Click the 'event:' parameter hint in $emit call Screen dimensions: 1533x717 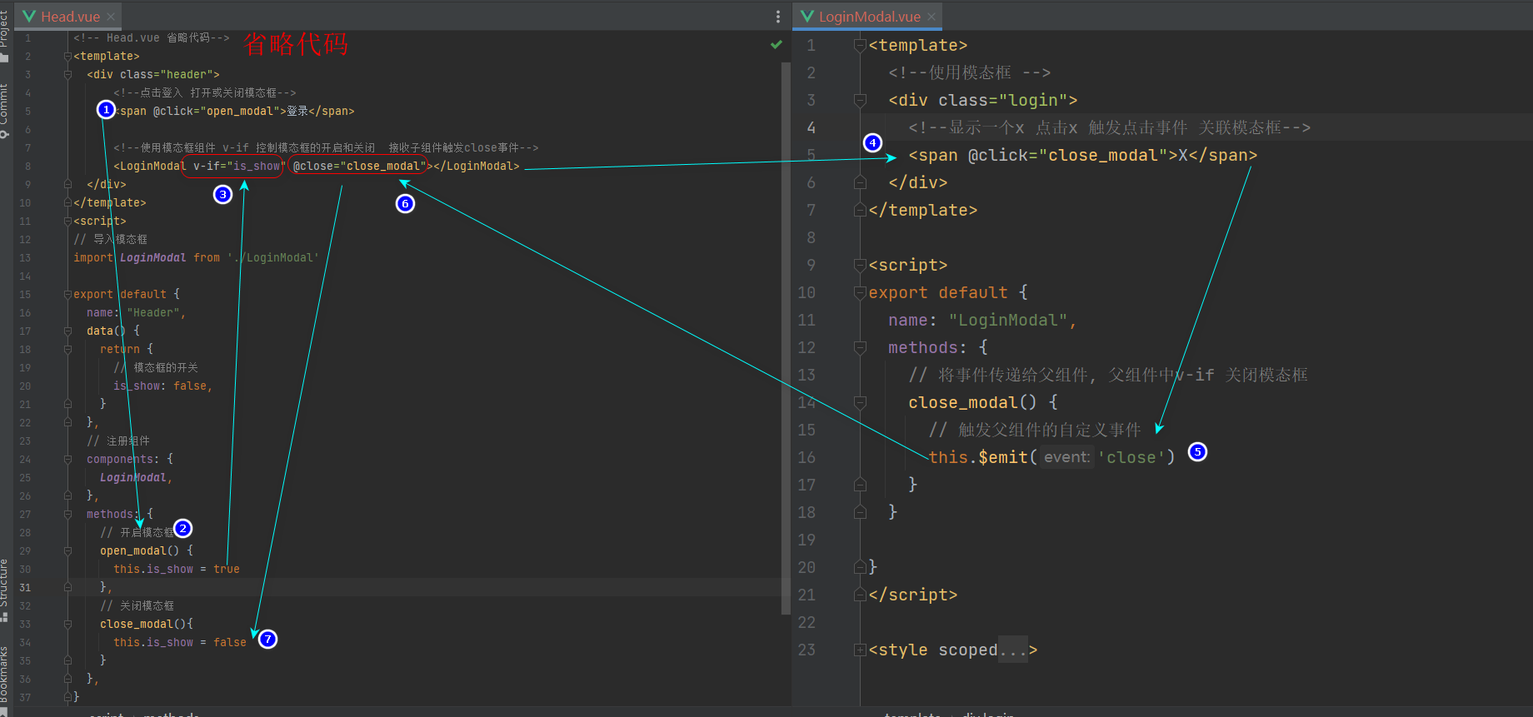point(1066,457)
